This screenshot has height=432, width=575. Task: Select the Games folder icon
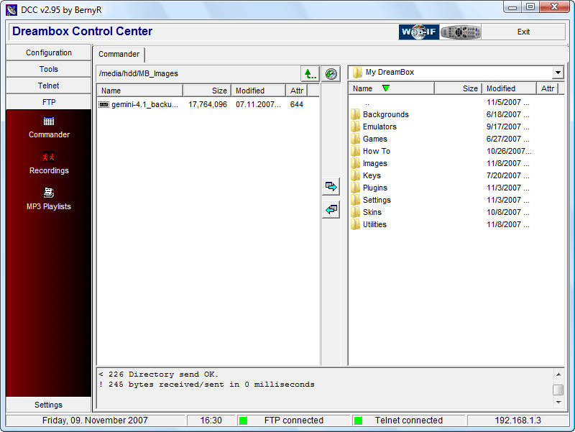[355, 139]
